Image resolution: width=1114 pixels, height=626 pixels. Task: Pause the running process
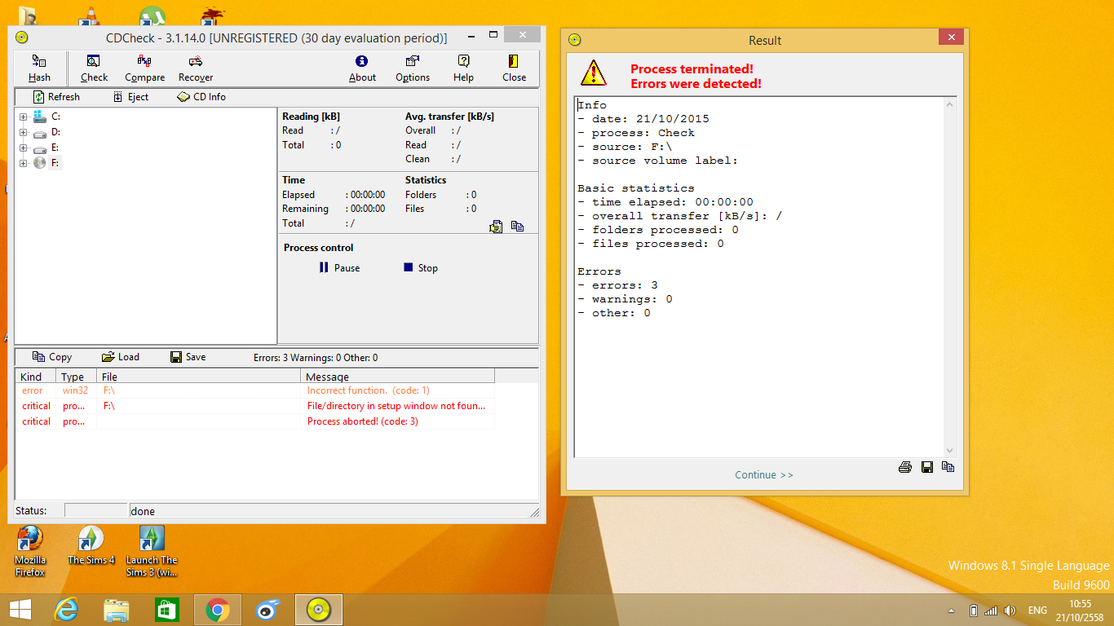[338, 268]
